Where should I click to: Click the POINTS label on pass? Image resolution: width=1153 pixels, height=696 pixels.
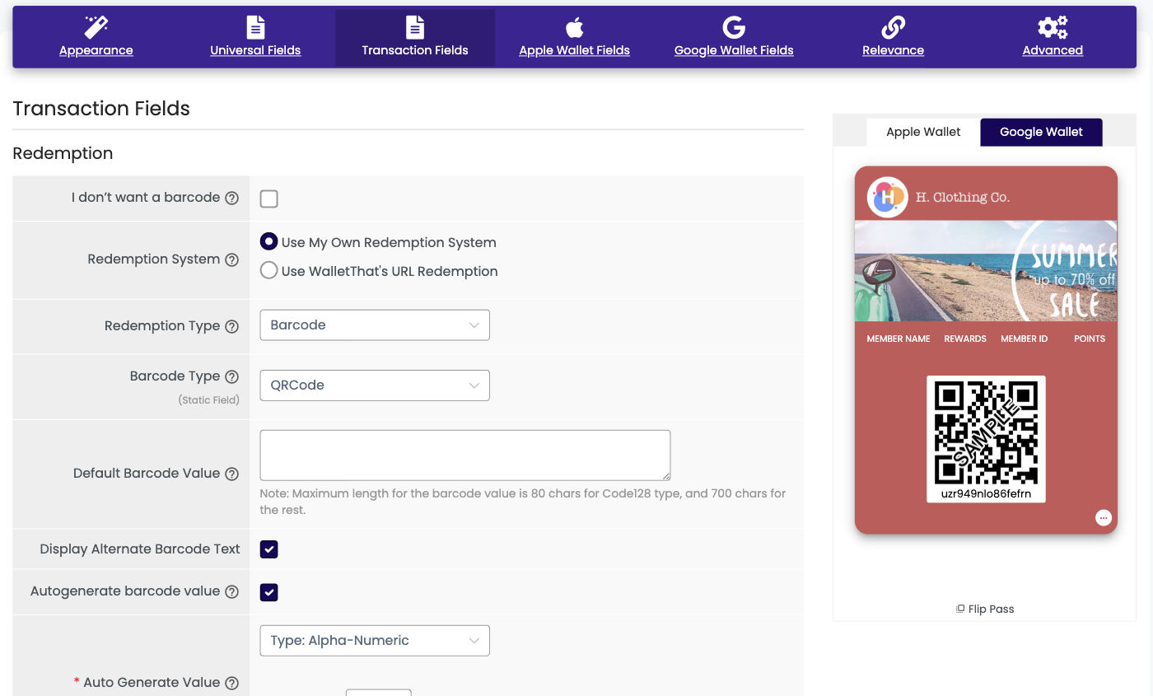click(x=1090, y=339)
